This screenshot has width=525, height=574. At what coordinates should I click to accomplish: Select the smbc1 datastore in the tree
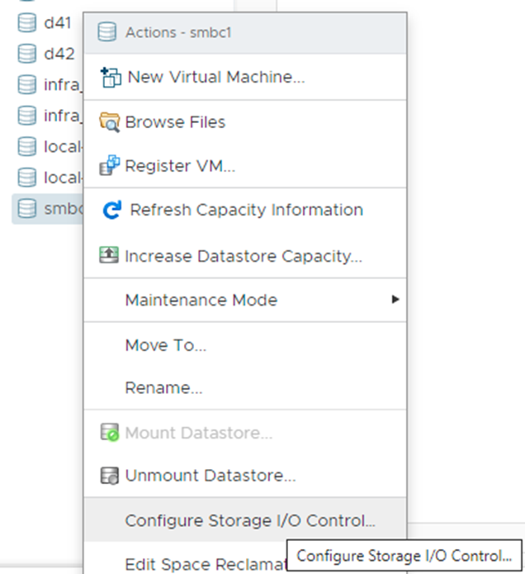point(48,209)
